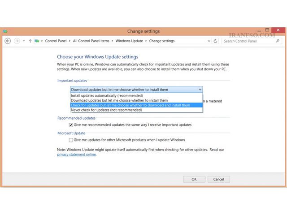The width and height of the screenshot is (287, 215).
Task: Click the search magnifier icon
Action: pyautogui.click(x=278, y=41)
